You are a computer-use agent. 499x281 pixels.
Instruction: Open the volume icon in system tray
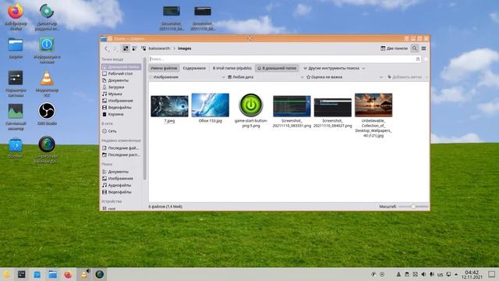click(423, 274)
